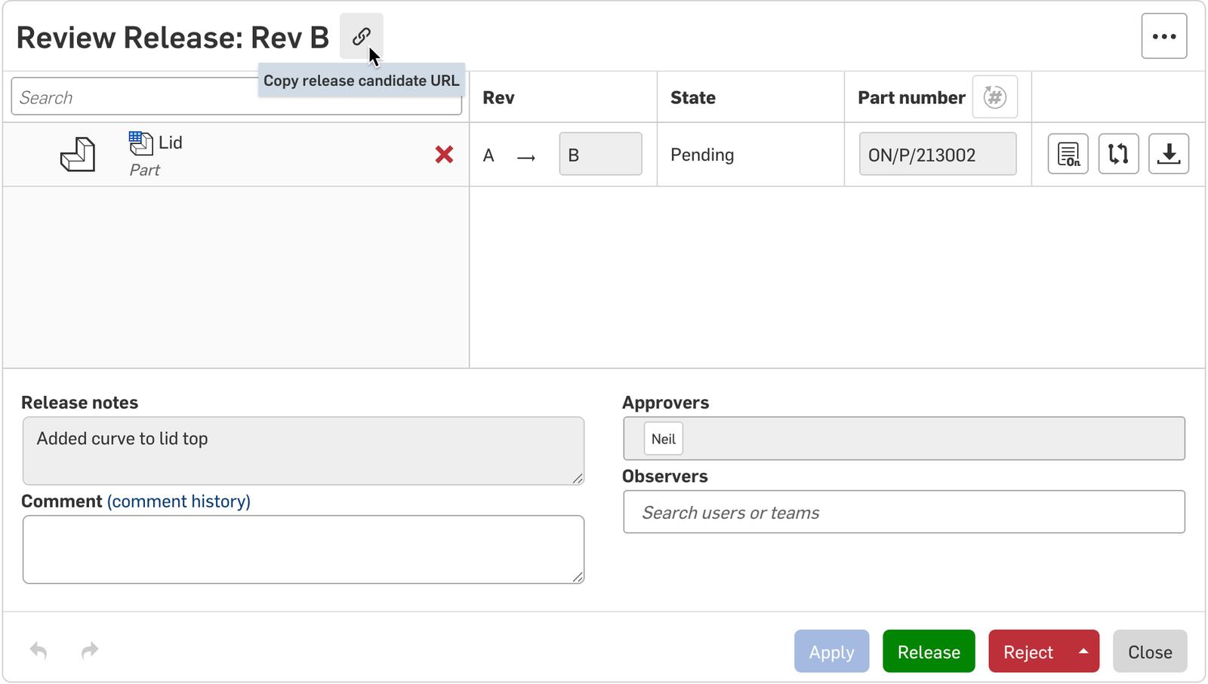Image resolution: width=1208 pixels, height=684 pixels.
Task: Expand the Reject dropdown arrow
Action: (1083, 651)
